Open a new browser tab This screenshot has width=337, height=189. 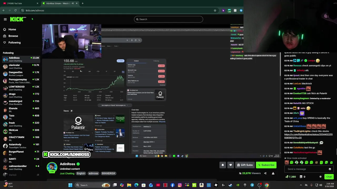pos(83,3)
